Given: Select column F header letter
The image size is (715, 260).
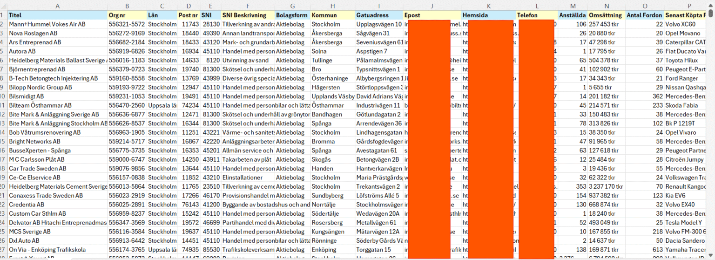Looking at the screenshot, I should (x=248, y=6).
